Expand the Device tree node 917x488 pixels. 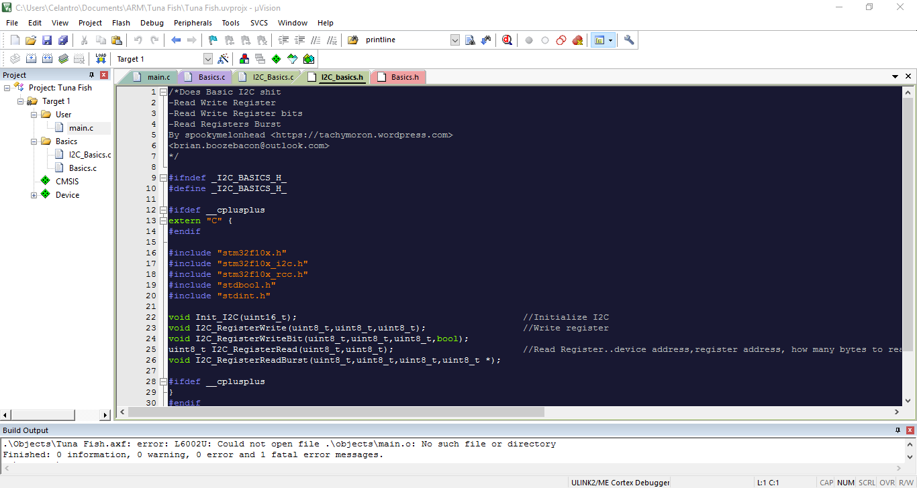[34, 195]
